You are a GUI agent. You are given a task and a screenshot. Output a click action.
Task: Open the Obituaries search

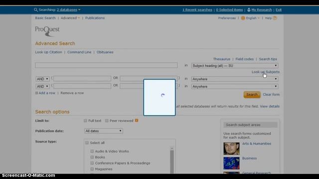tap(105, 52)
